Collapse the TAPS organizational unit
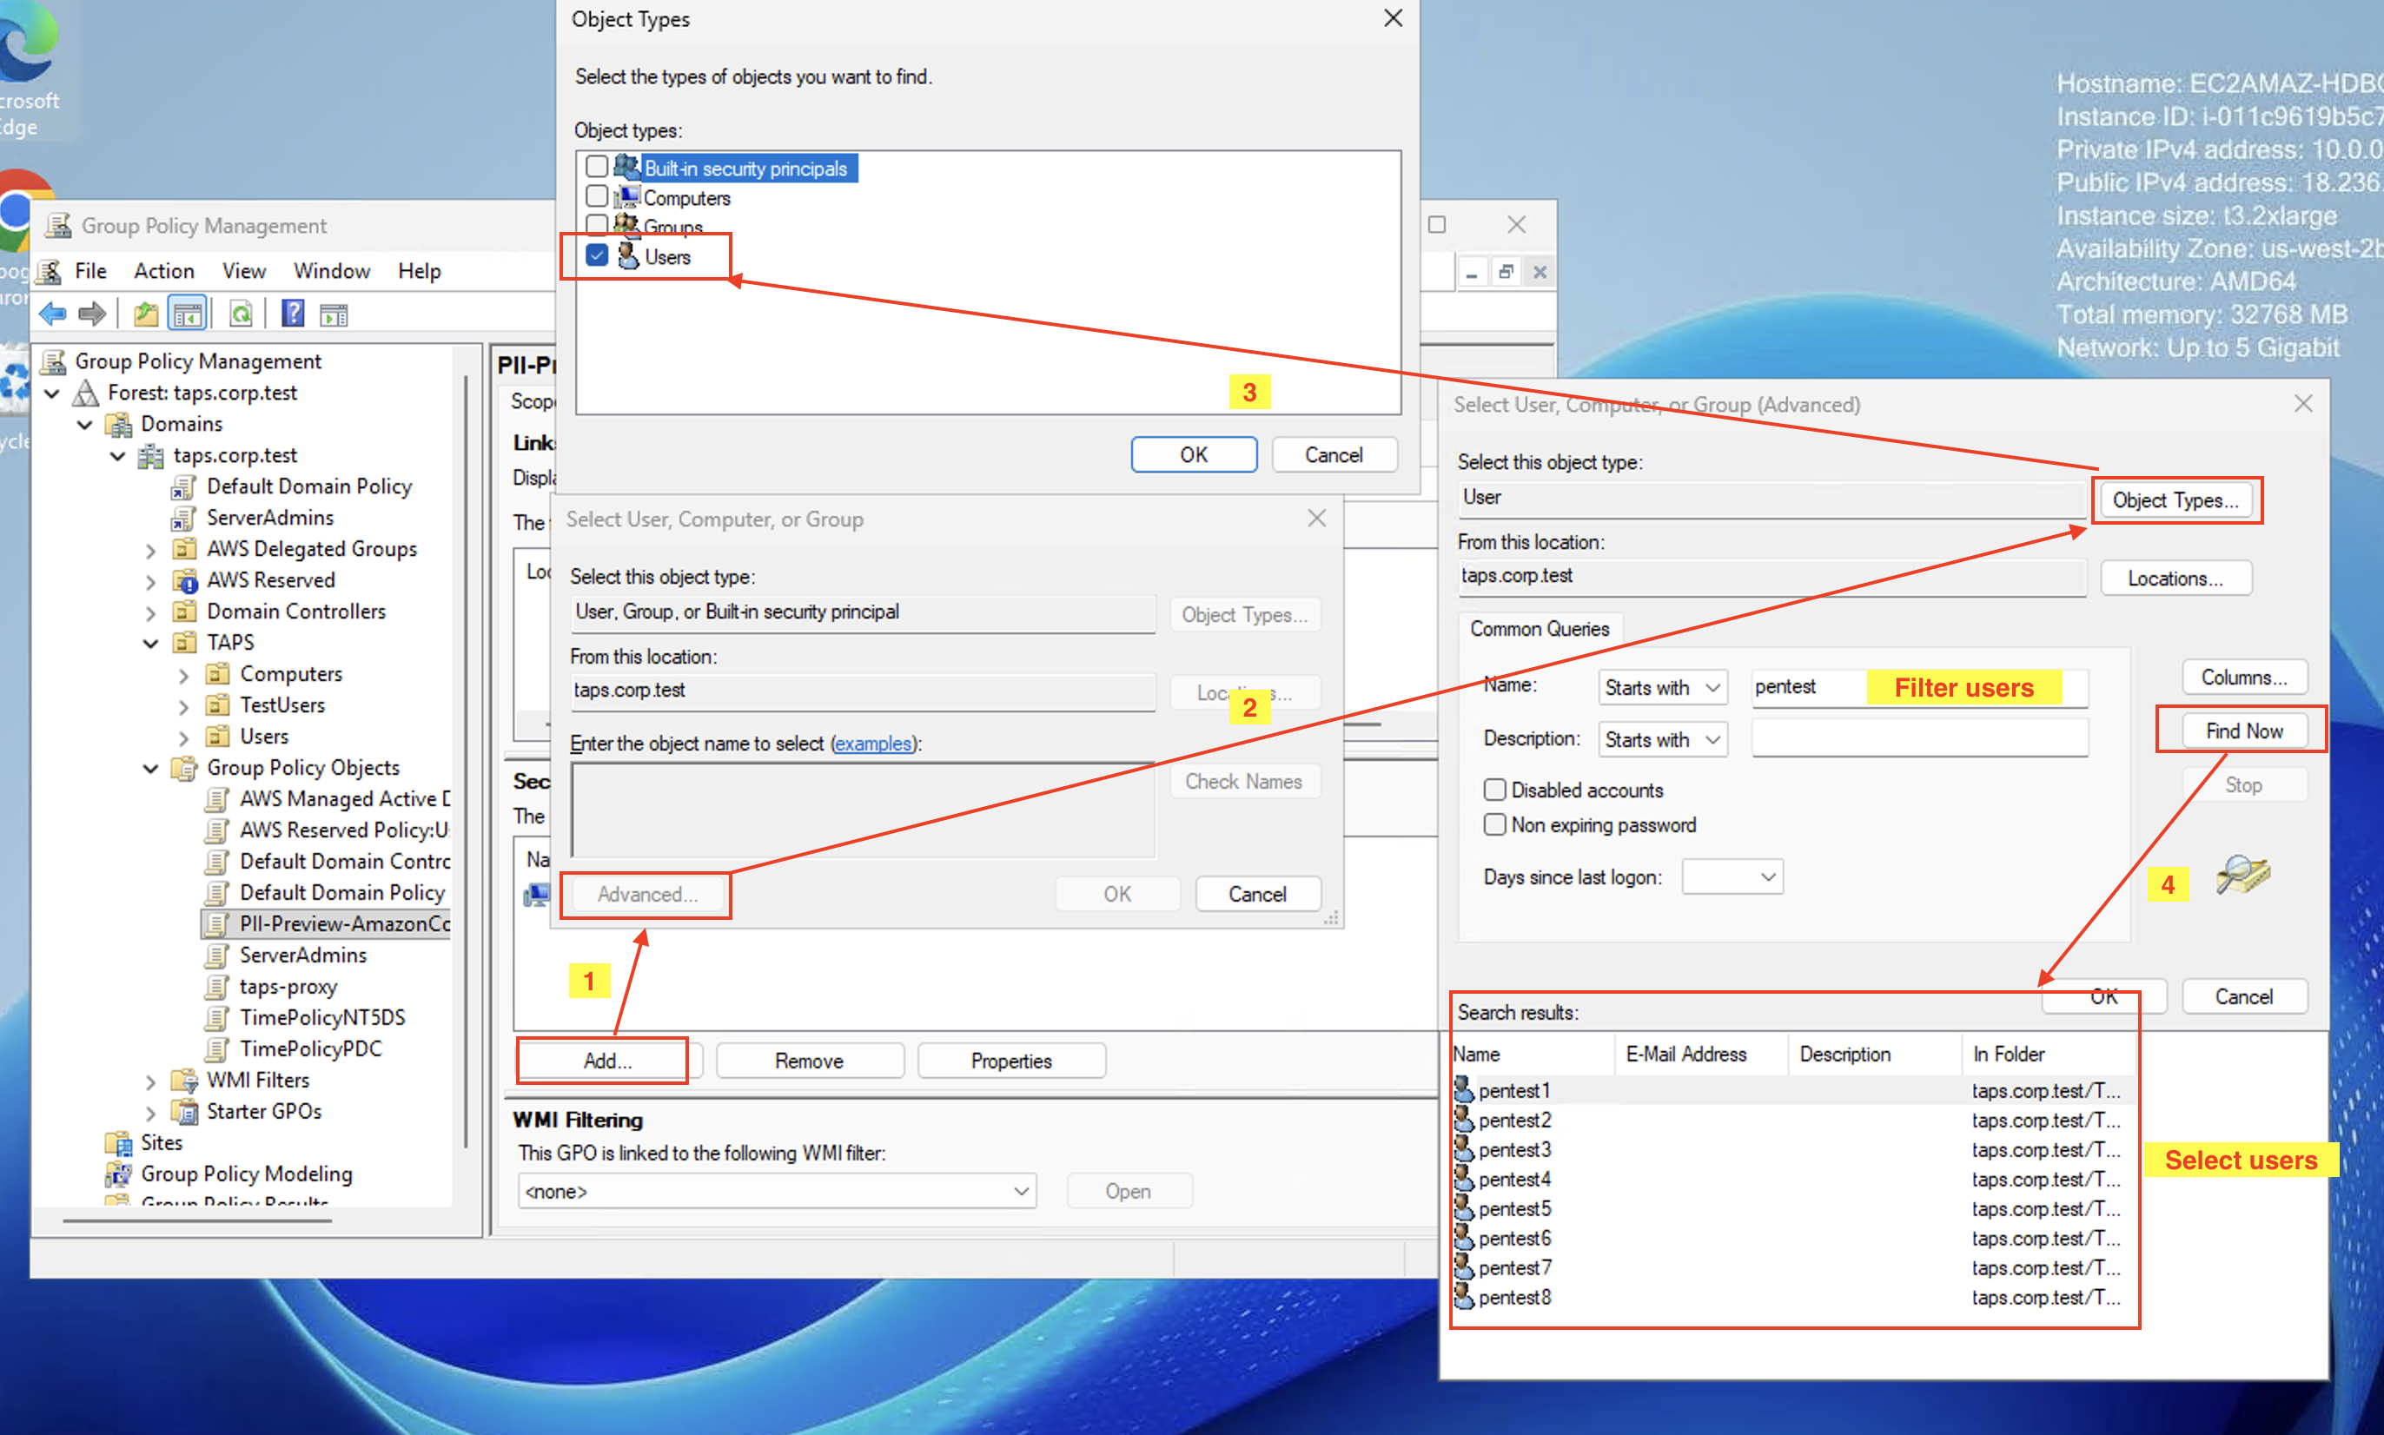Screen dimensions: 2384x1435 tap(151, 644)
